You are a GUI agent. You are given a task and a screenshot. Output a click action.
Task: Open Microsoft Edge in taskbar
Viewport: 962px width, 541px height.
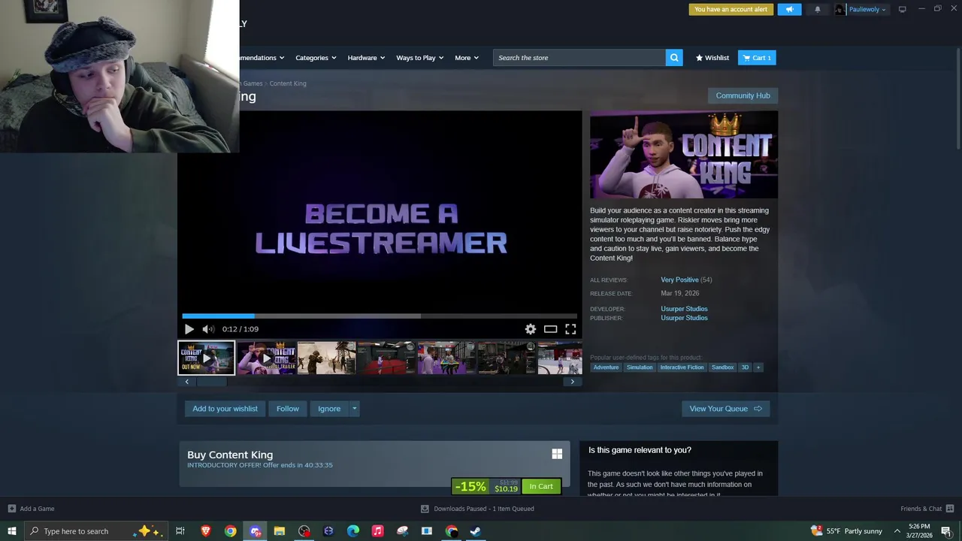click(352, 531)
